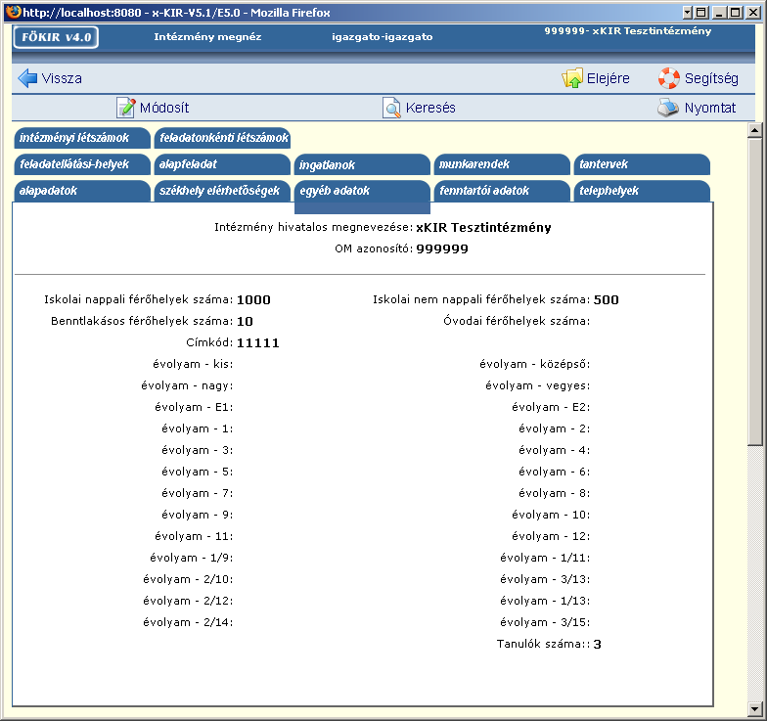Switch to the alapadatok tab
Image resolution: width=767 pixels, height=721 pixels.
click(82, 191)
